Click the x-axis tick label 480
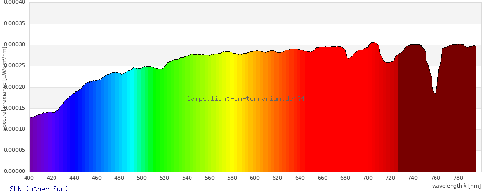The image size is (491, 196). (x=119, y=178)
